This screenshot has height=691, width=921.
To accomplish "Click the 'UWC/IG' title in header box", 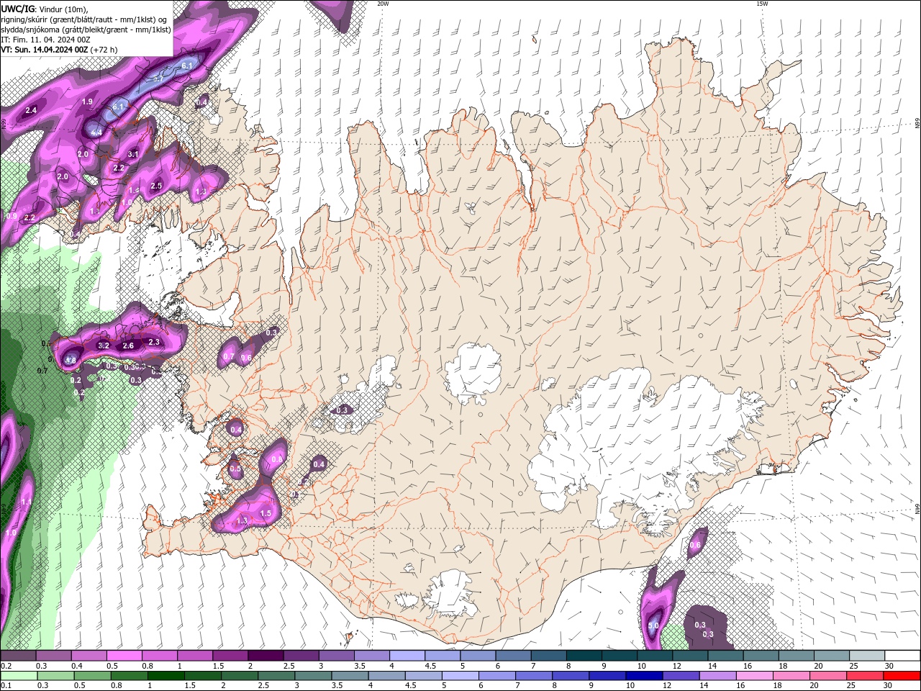I will point(17,9).
